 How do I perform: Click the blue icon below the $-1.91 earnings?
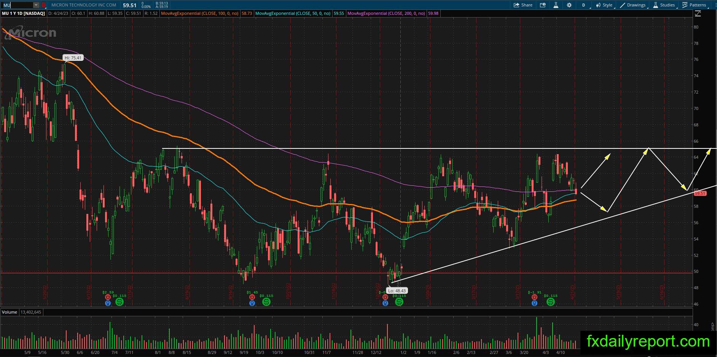[534, 303]
